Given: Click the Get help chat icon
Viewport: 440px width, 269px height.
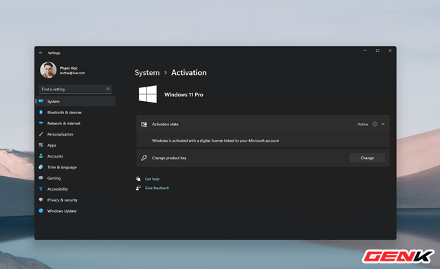Looking at the screenshot, I should tap(138, 179).
